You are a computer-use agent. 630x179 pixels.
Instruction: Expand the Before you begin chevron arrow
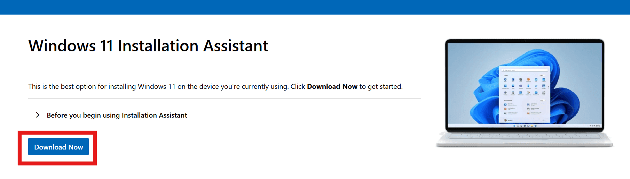coord(38,115)
